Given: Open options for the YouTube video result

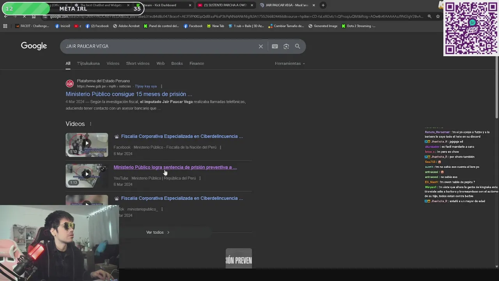Looking at the screenshot, I should pyautogui.click(x=200, y=178).
